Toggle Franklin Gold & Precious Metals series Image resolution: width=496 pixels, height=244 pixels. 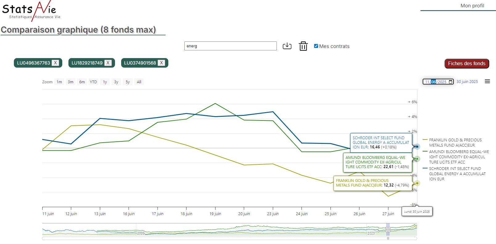coord(455,143)
